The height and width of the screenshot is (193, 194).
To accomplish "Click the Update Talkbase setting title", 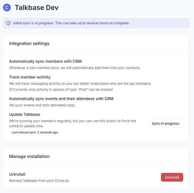I will coord(25,114).
